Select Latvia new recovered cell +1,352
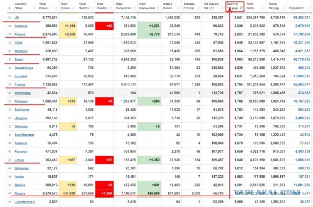The image size is (313, 207). tap(149, 160)
